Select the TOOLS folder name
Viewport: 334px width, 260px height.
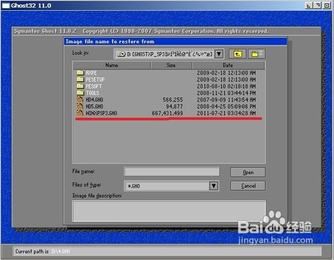pyautogui.click(x=92, y=93)
